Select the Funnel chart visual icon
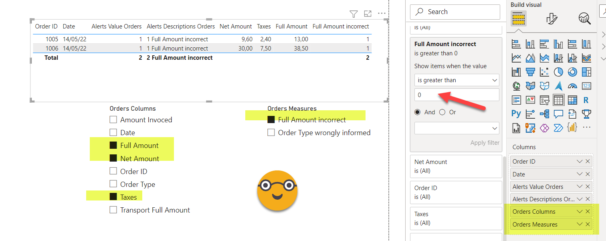 (530, 72)
